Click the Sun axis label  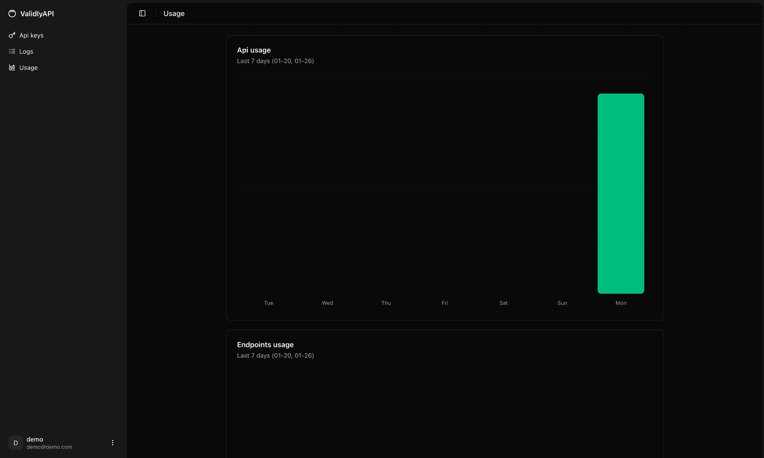coord(562,303)
